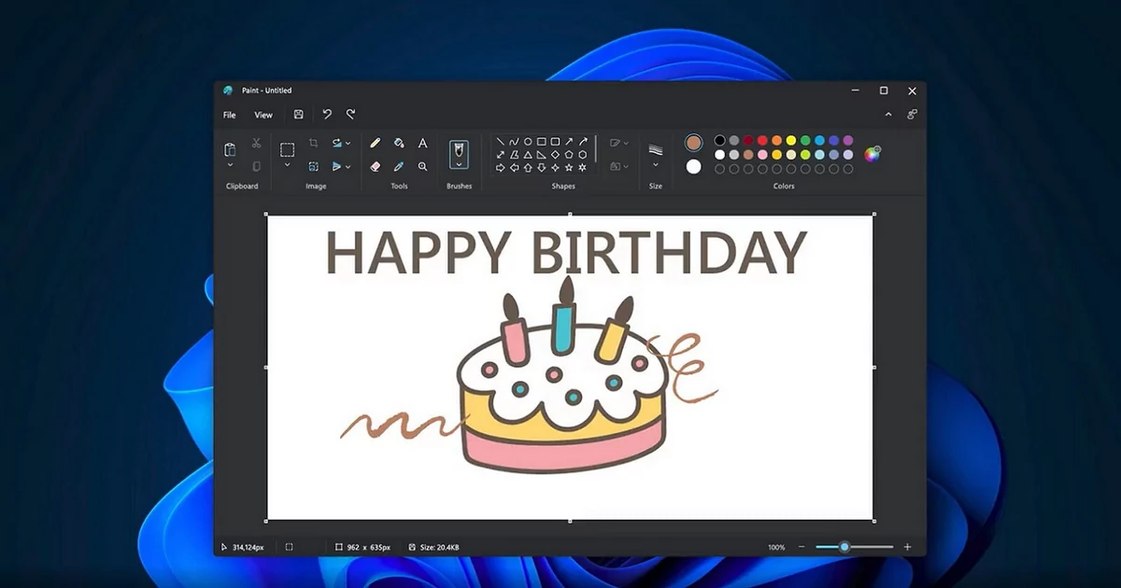1121x588 pixels.
Task: Select the Fill with color tool
Action: [397, 142]
